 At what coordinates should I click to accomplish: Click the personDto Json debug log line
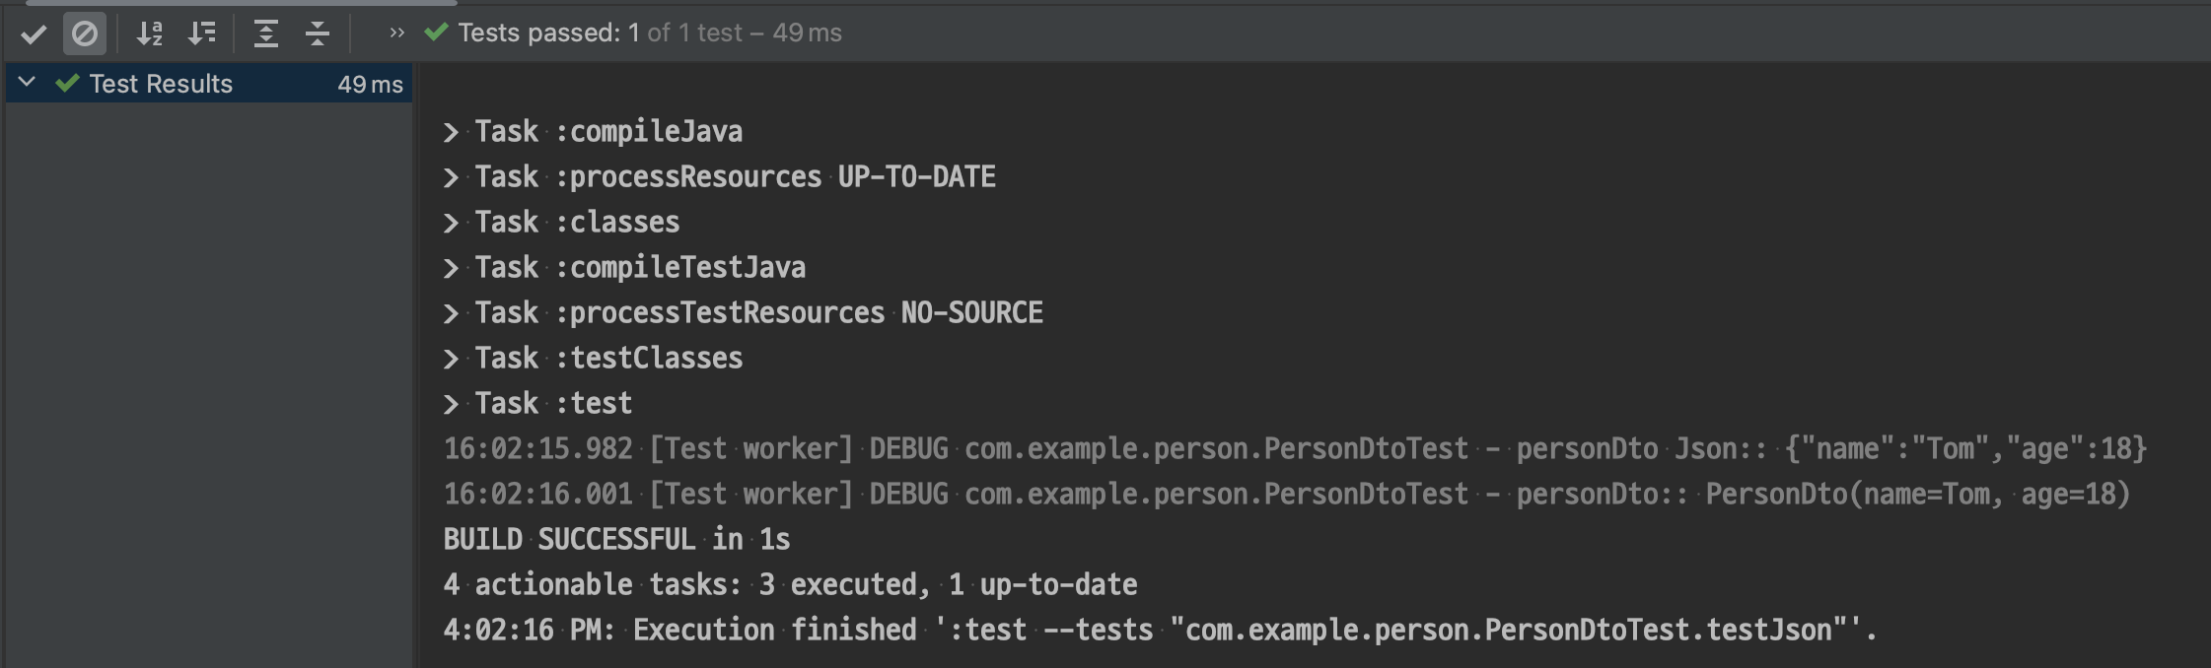click(x=1294, y=449)
